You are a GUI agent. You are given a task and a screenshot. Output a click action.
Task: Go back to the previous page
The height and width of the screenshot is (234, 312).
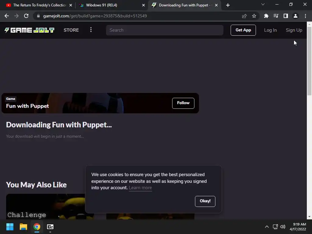point(7,16)
